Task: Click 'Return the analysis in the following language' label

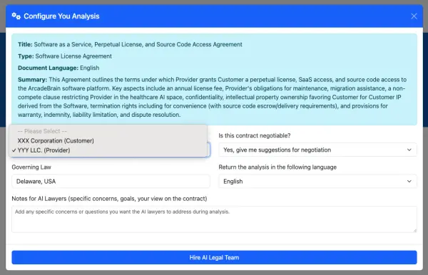Action: 277,167
